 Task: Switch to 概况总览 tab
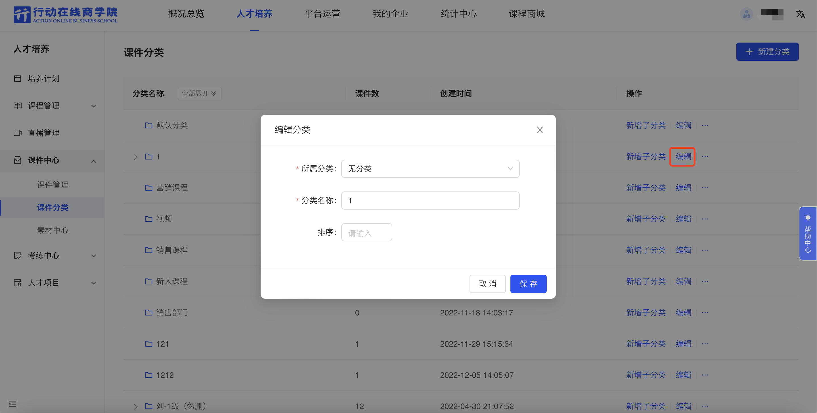186,14
